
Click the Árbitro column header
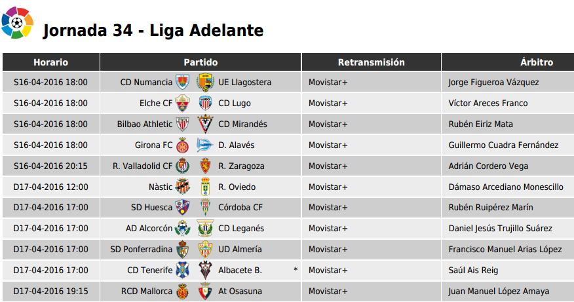[508, 62]
